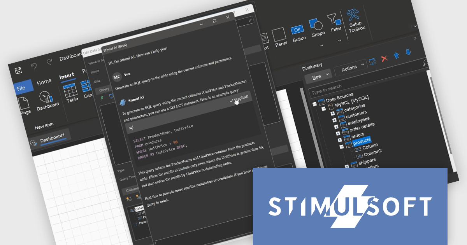Insert a Panel element
The image size is (467, 245).
pyautogui.click(x=280, y=38)
